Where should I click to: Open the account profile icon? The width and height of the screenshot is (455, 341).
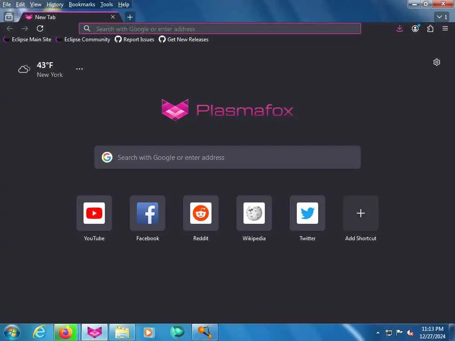415,28
